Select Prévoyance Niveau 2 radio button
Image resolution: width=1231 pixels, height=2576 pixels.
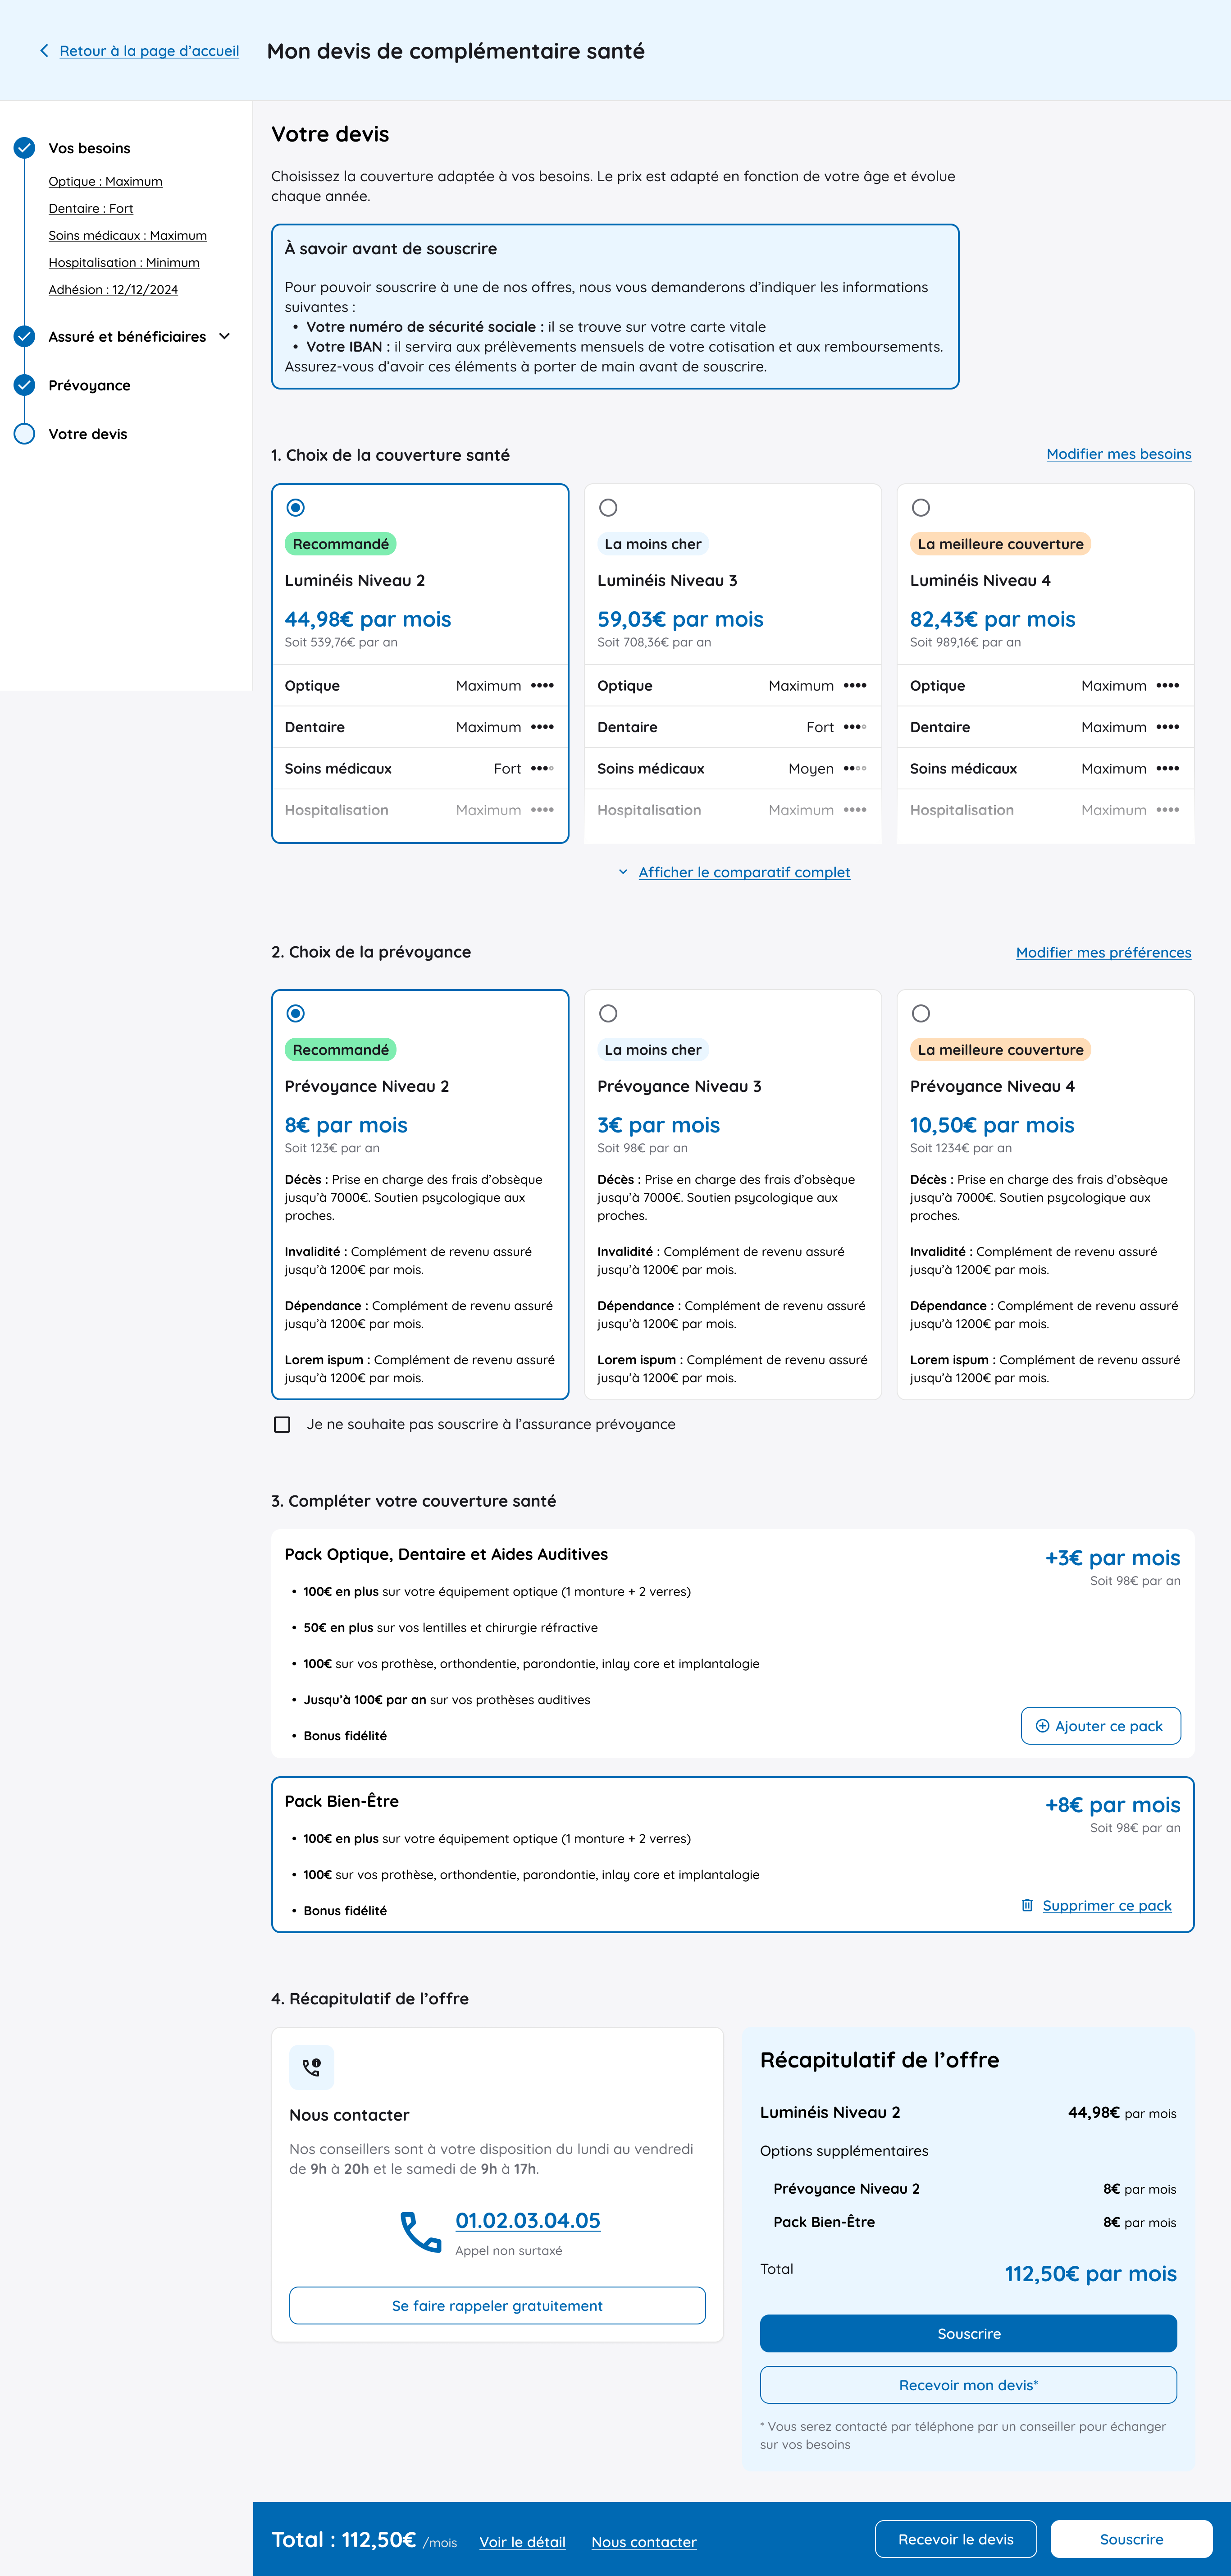tap(296, 1013)
